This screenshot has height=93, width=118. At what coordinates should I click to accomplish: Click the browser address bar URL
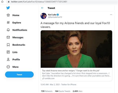39,2
